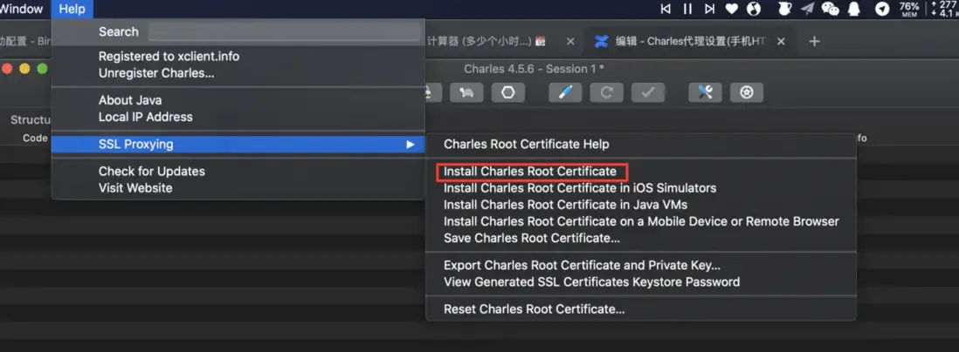Open the Help menu

72,9
